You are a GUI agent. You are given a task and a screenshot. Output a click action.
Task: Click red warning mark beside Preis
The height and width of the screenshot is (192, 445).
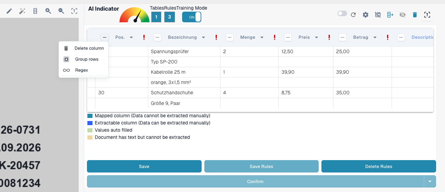(329, 37)
